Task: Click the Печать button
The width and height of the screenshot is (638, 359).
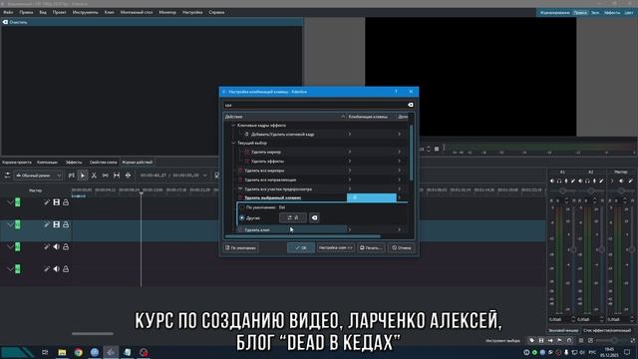Action: click(x=371, y=248)
